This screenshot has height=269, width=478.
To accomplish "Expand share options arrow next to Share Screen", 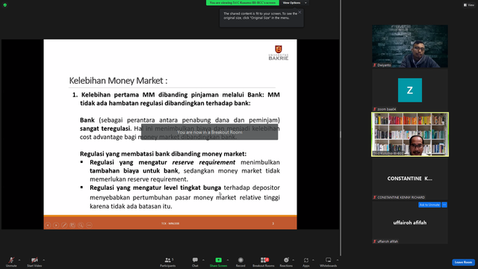I will click(x=228, y=260).
